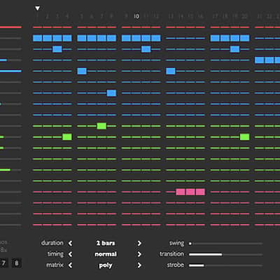Adjust the transition slider
280x280 pixels.
[225, 254]
